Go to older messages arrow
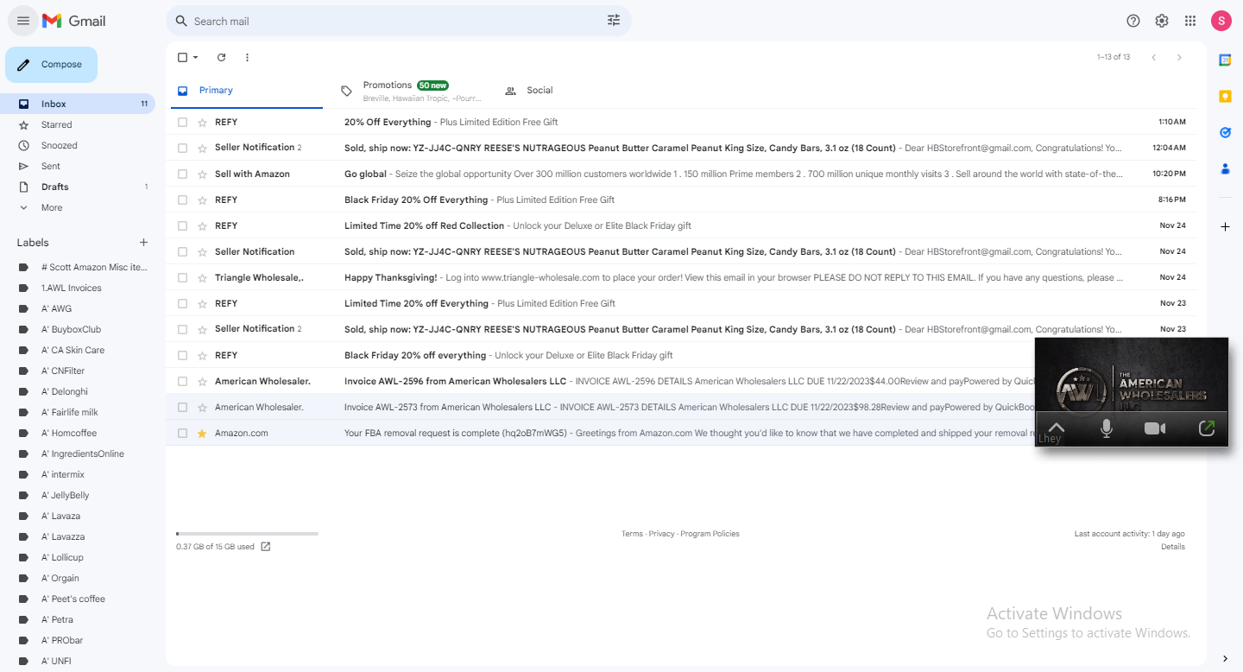Image resolution: width=1243 pixels, height=672 pixels. coord(1179,57)
